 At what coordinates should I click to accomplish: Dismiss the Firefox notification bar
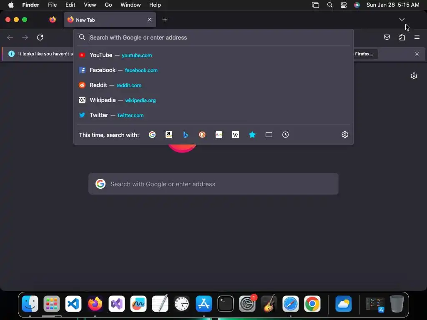click(x=417, y=54)
